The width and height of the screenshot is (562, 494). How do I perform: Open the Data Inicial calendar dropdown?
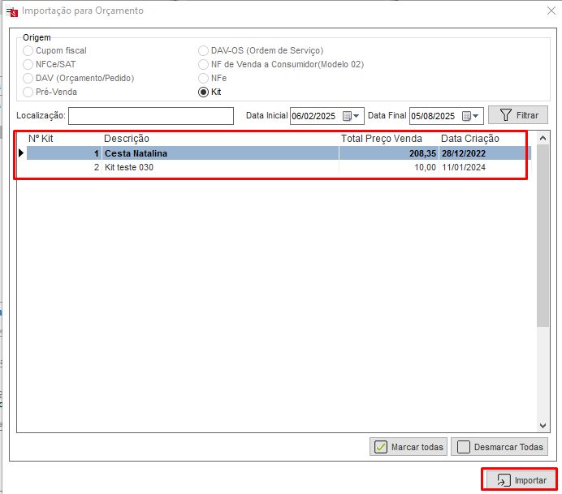[351, 116]
